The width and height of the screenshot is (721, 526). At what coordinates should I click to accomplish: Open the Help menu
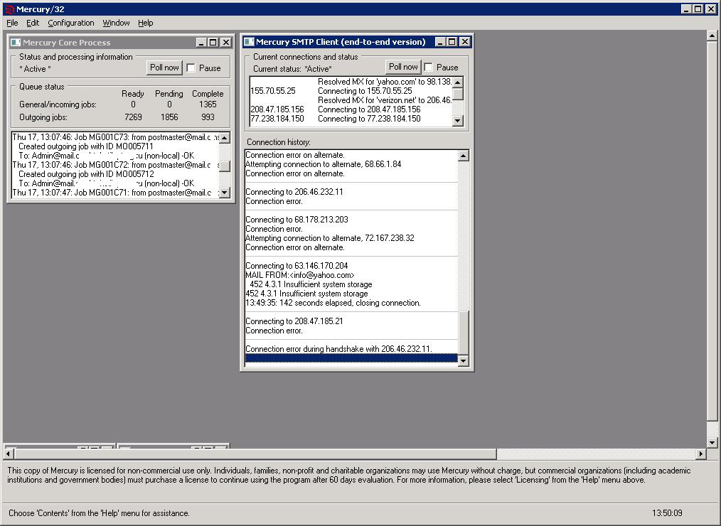[145, 23]
